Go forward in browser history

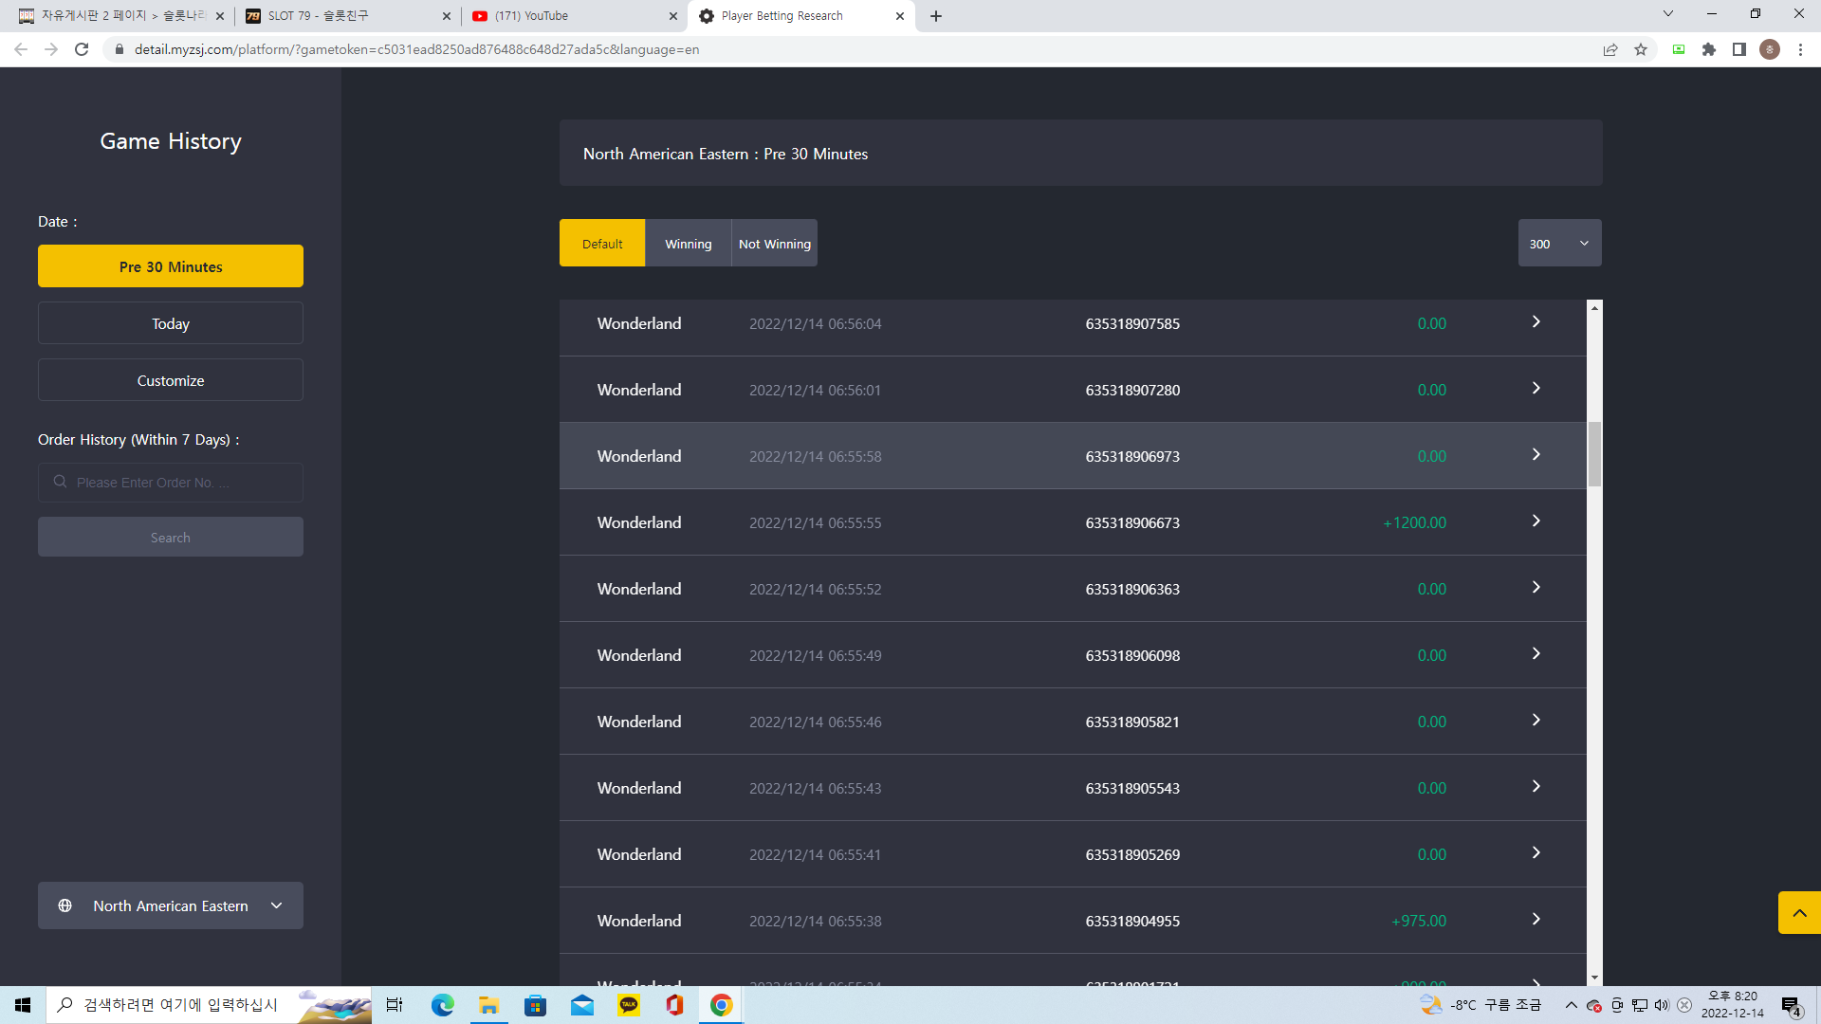51,49
